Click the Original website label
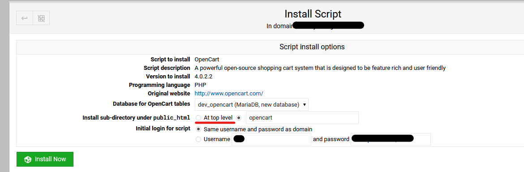 [169, 93]
